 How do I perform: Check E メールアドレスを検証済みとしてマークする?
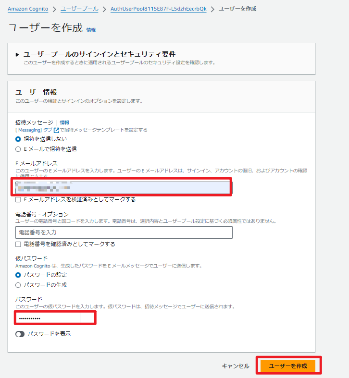18,199
